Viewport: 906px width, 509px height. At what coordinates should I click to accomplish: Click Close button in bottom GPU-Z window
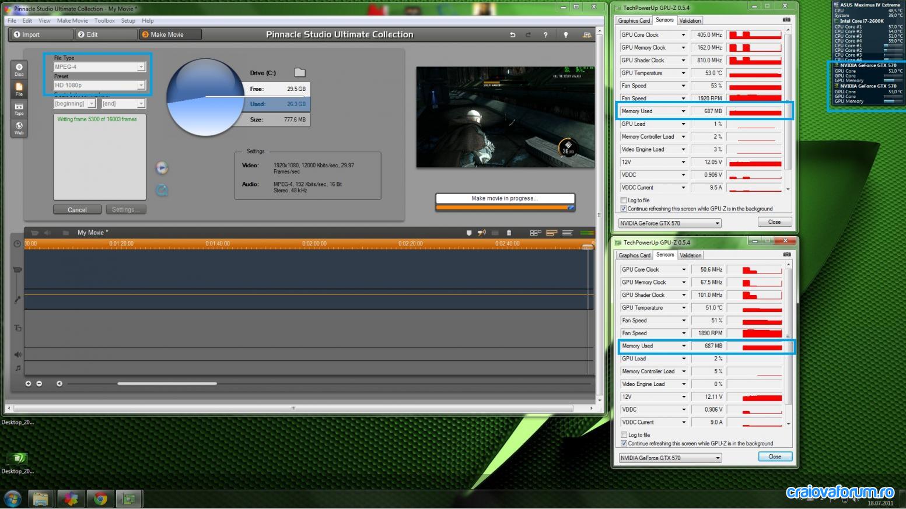pos(775,457)
